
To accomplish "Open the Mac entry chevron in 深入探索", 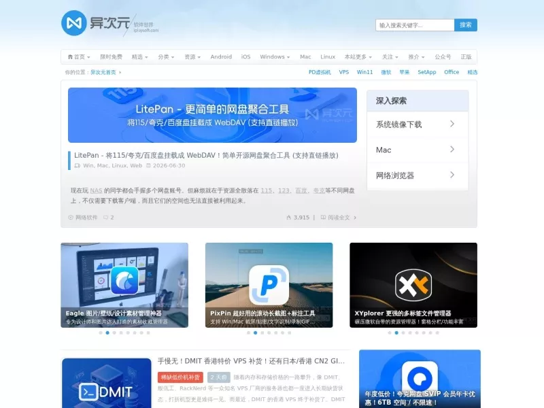I will point(452,149).
